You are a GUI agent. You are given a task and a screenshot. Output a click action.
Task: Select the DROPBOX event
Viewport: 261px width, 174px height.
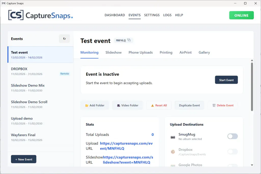[41, 71]
